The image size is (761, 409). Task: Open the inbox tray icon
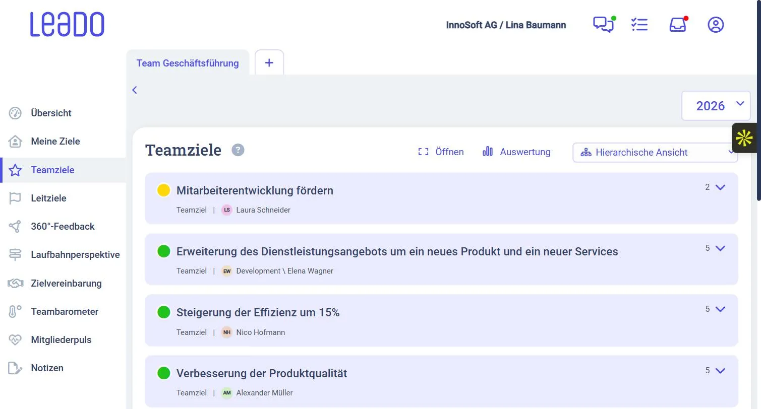678,24
